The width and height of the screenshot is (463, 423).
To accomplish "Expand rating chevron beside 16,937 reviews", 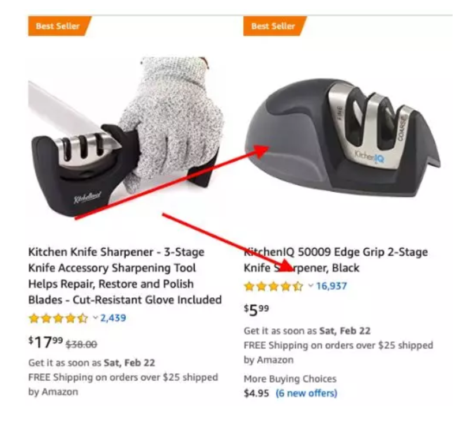I will (311, 286).
